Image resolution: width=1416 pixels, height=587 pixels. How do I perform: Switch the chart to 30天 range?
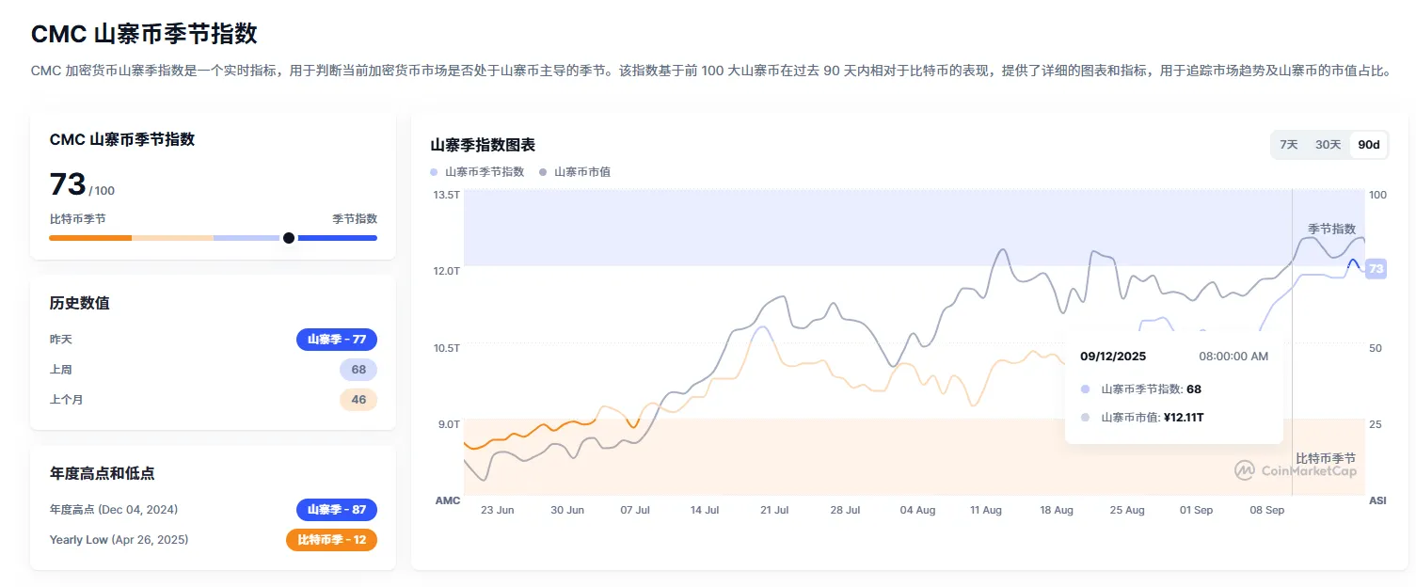[1328, 145]
